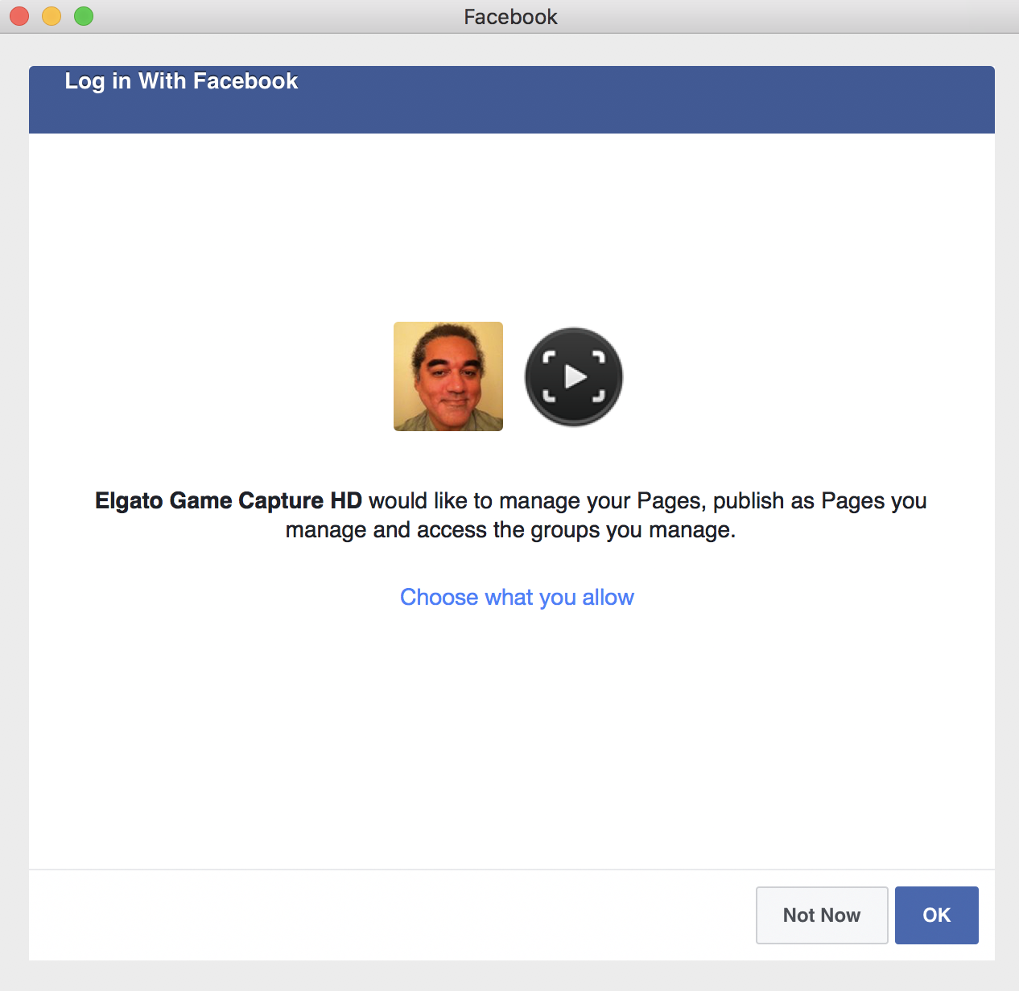
Task: Click the word 'allow' in the blue link
Action: click(608, 597)
